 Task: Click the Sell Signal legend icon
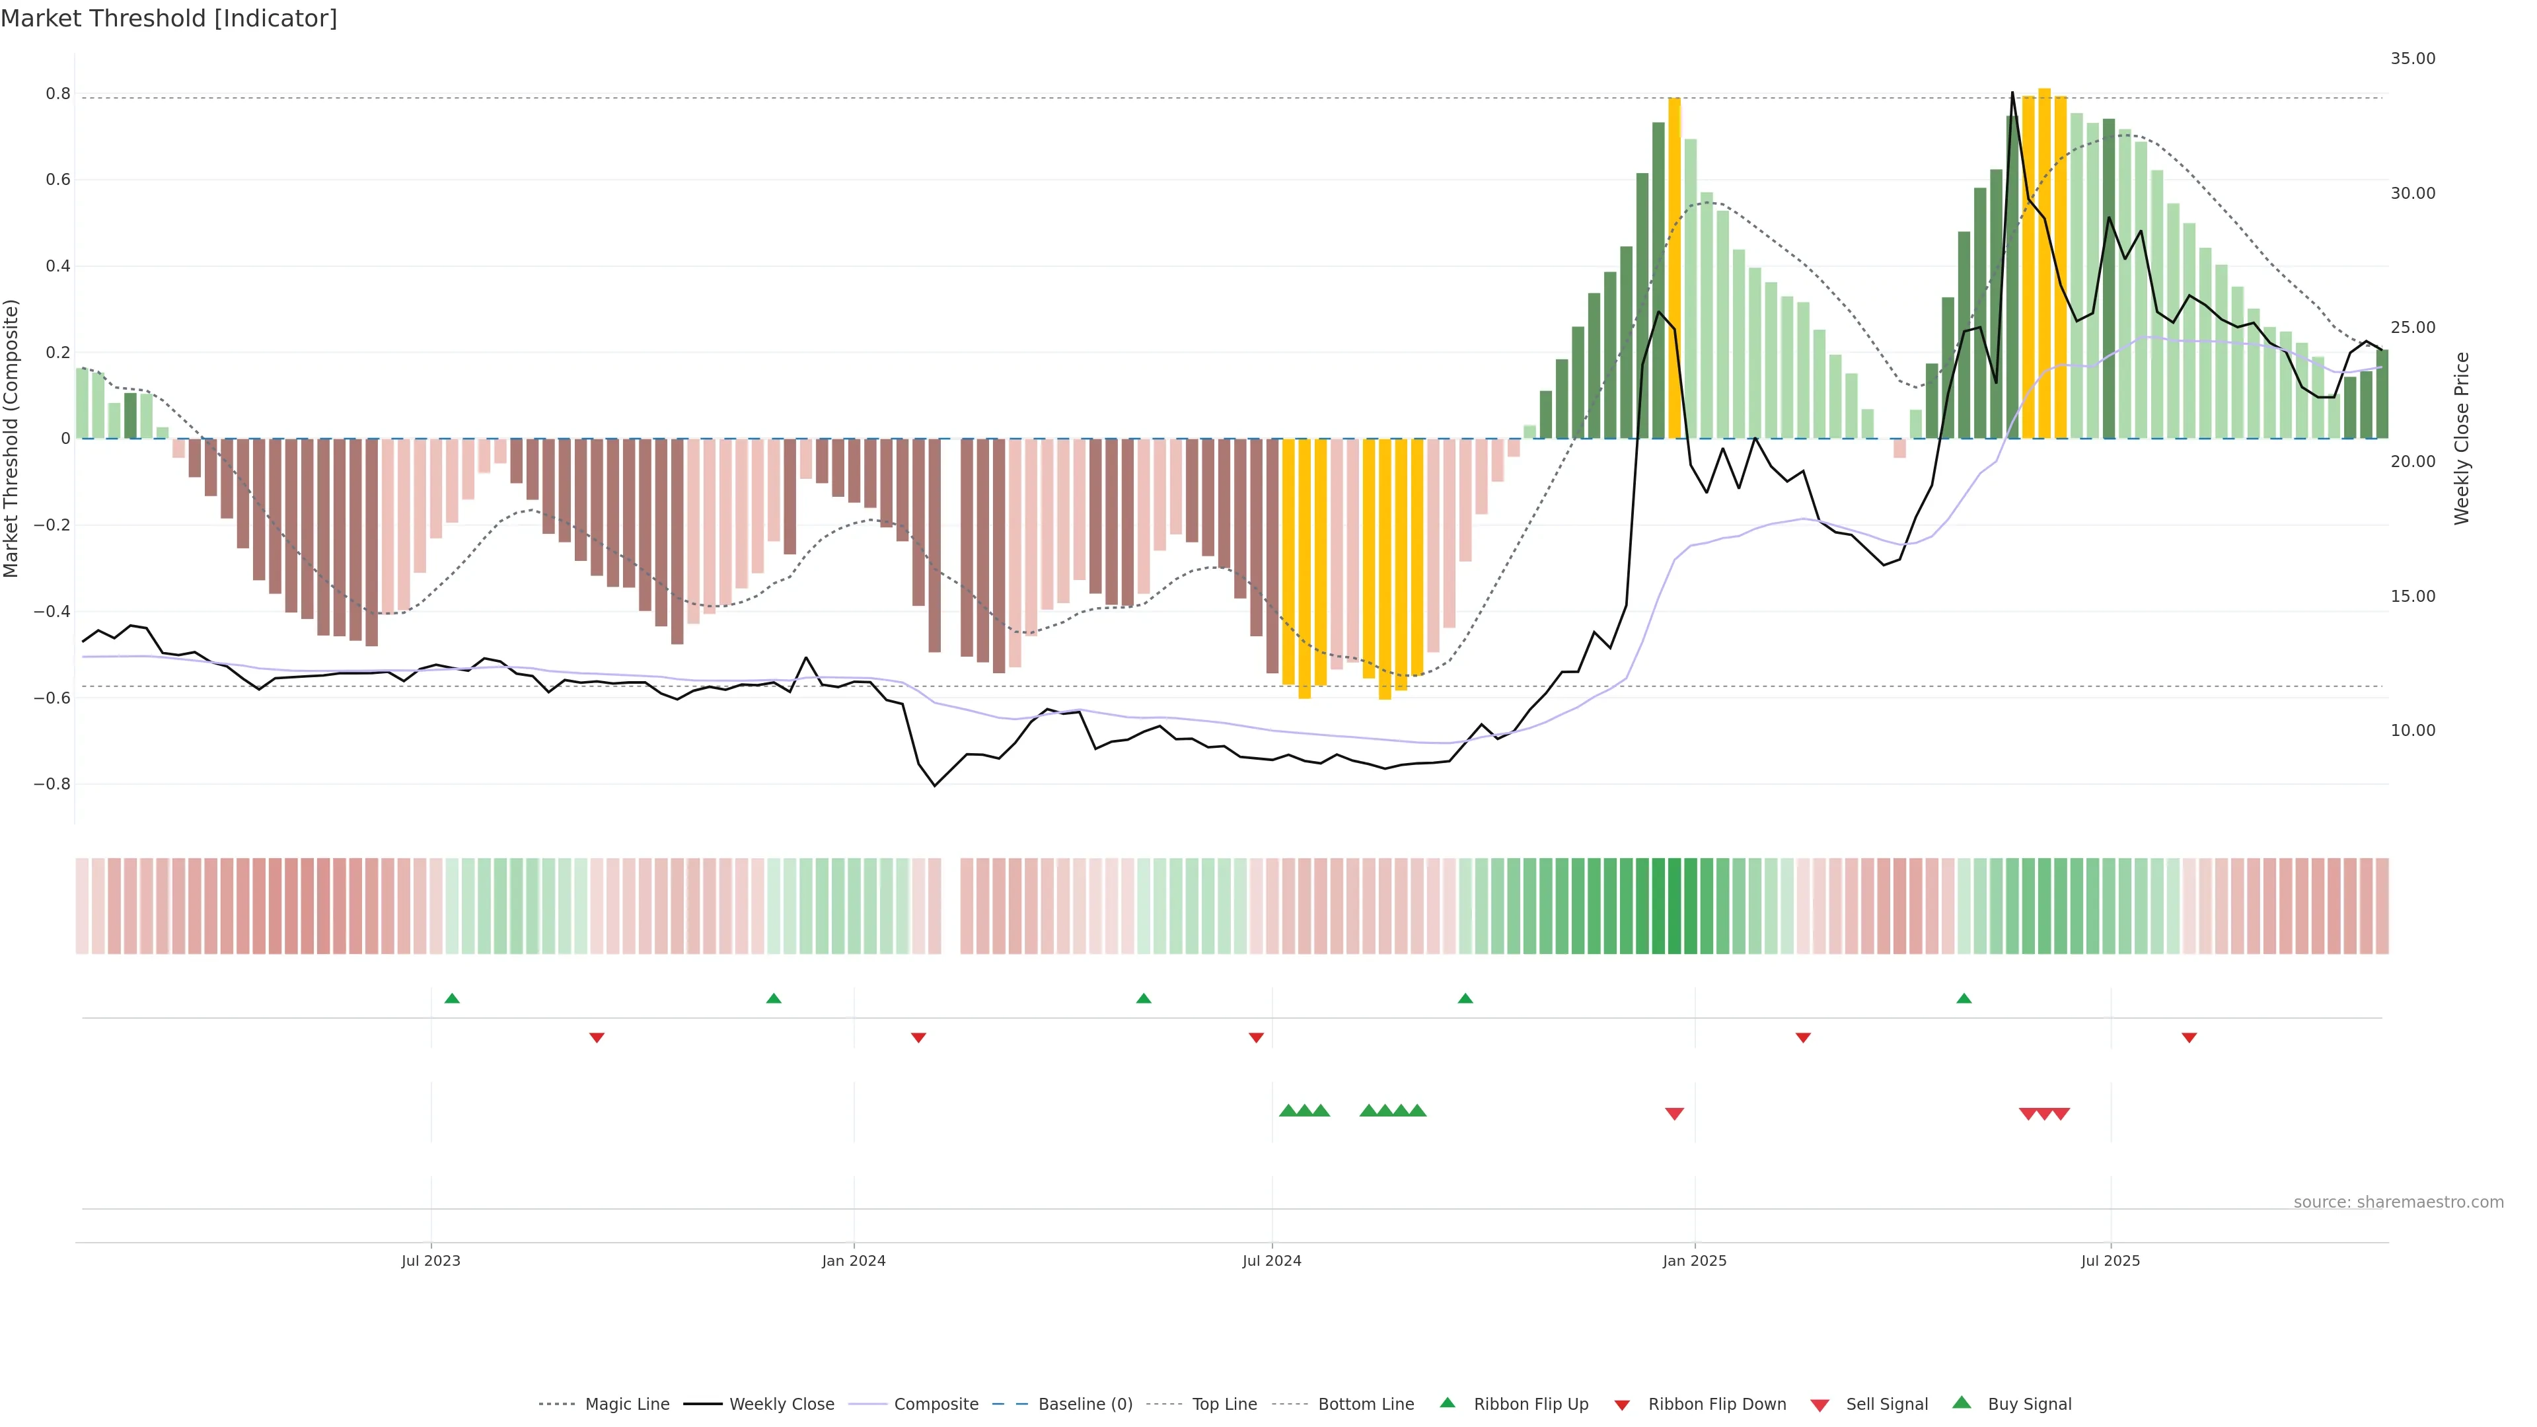point(1820,1405)
